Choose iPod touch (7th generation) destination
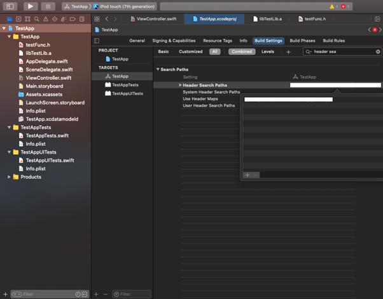 click(x=124, y=6)
